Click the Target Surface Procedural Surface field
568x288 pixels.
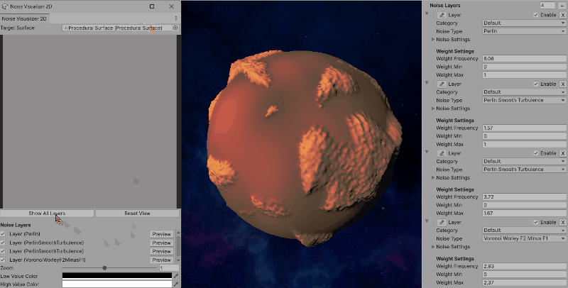tap(117, 28)
